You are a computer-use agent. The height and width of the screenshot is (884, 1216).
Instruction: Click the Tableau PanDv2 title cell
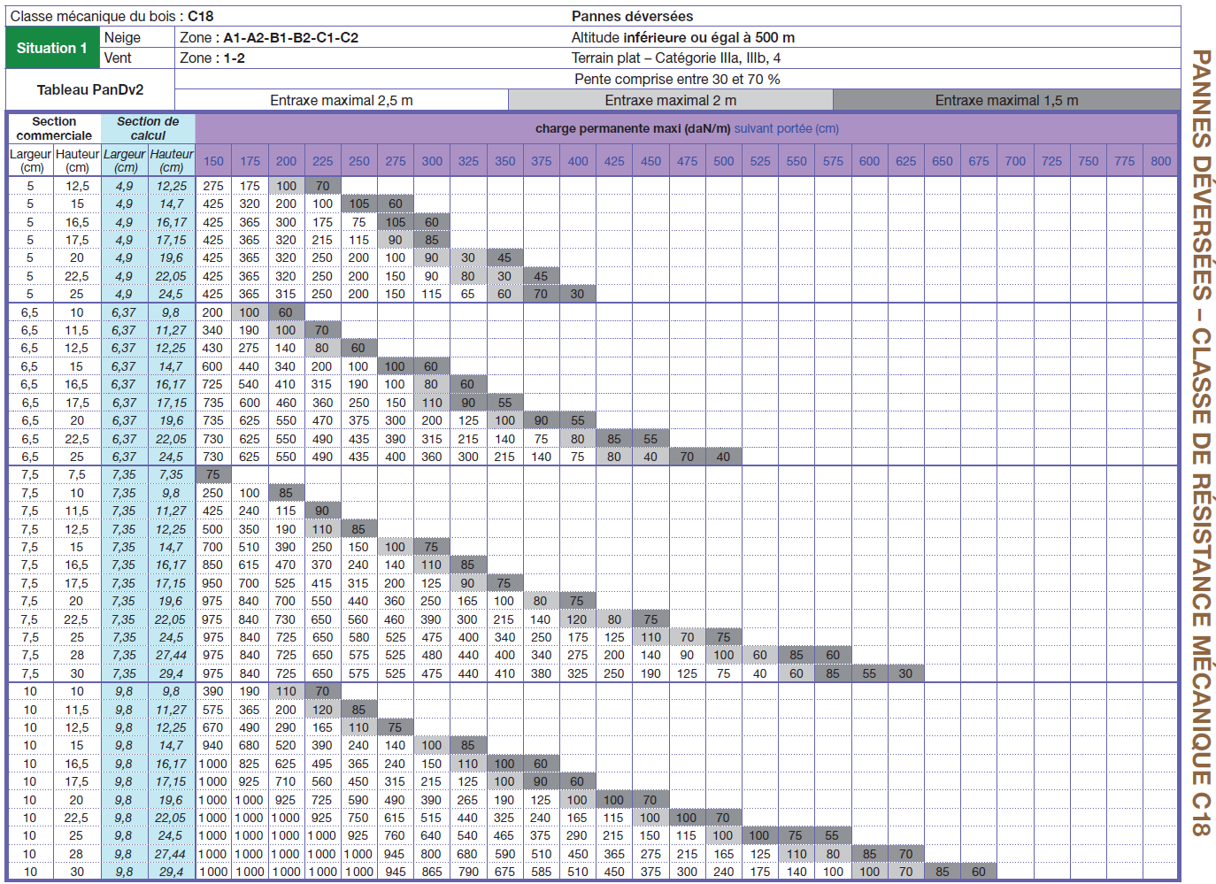coord(90,89)
